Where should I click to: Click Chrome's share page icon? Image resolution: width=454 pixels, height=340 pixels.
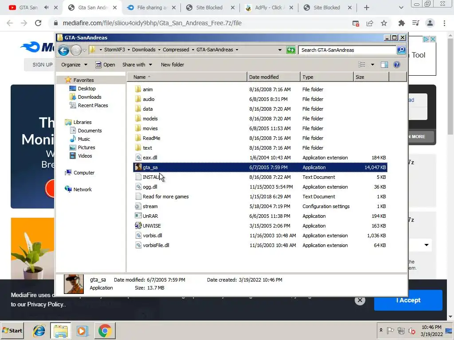(x=370, y=23)
